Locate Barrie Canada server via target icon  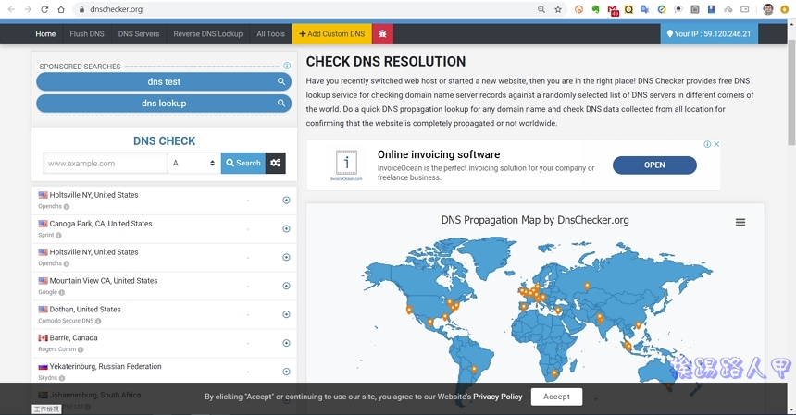click(286, 343)
